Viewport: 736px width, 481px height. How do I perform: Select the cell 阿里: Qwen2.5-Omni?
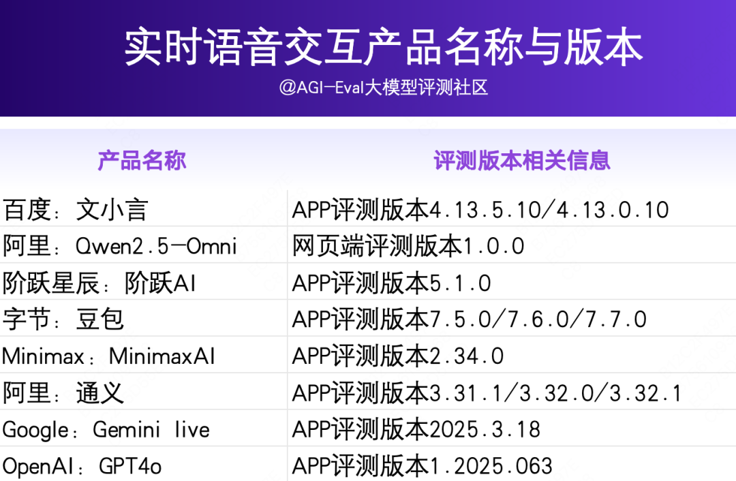[x=143, y=245]
